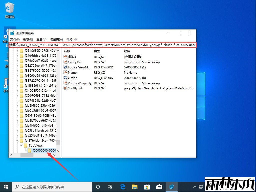Image resolution: width=256 pixels, height=192 pixels.
Task: Collapse the {ef87b4cb-f2ce-4785 registry key
Action: click(17, 140)
